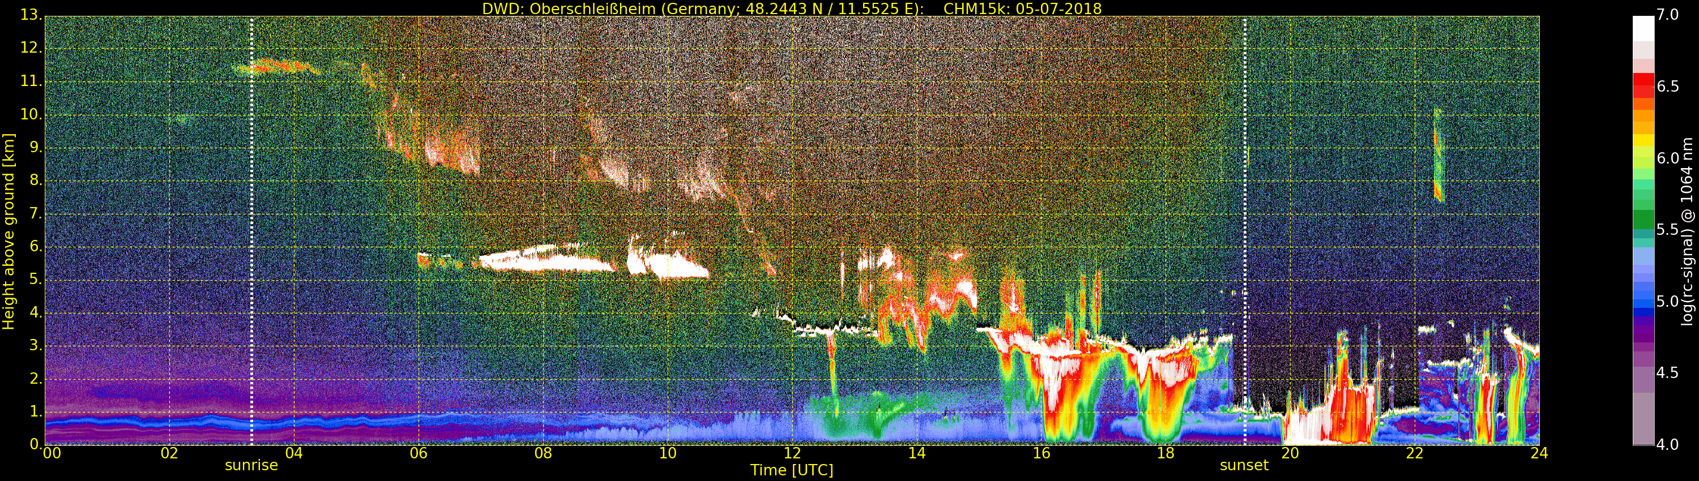The image size is (1699, 481).
Task: Click the x-axis tick label '16'
Action: click(x=1041, y=453)
